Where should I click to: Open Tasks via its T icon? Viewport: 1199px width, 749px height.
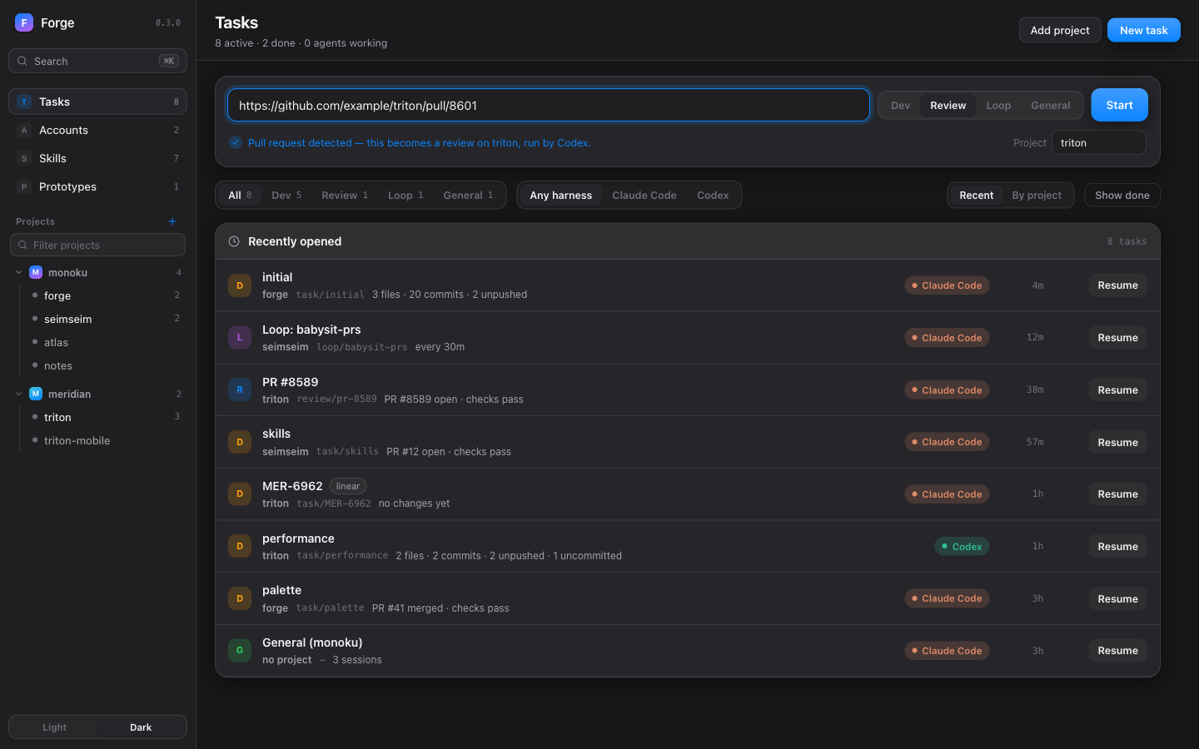pyautogui.click(x=24, y=102)
